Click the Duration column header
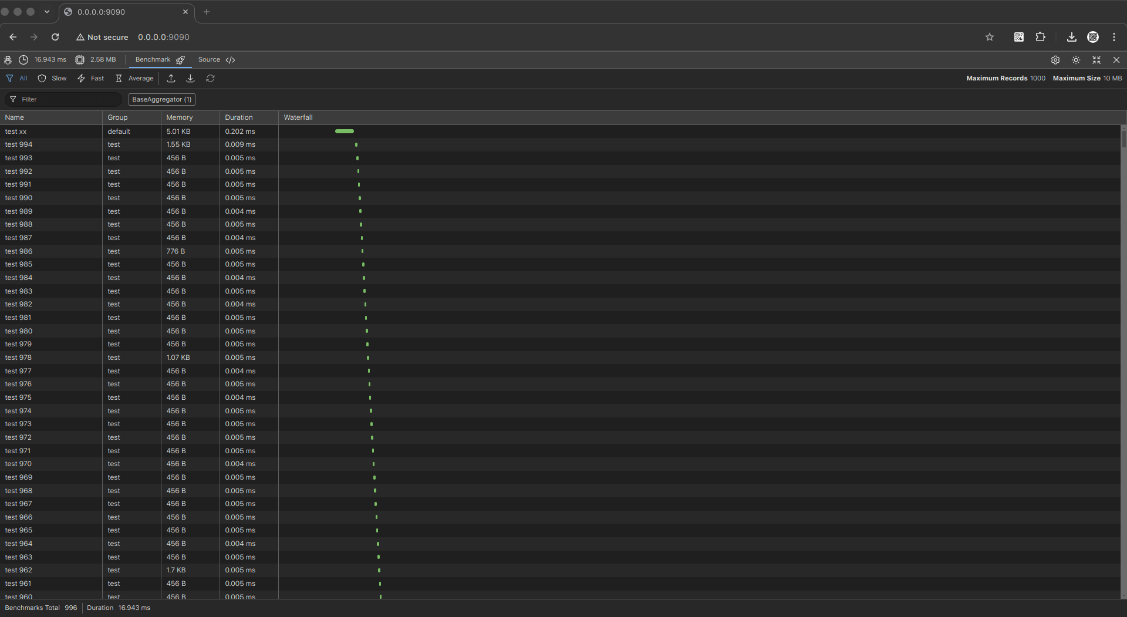 click(x=249, y=117)
